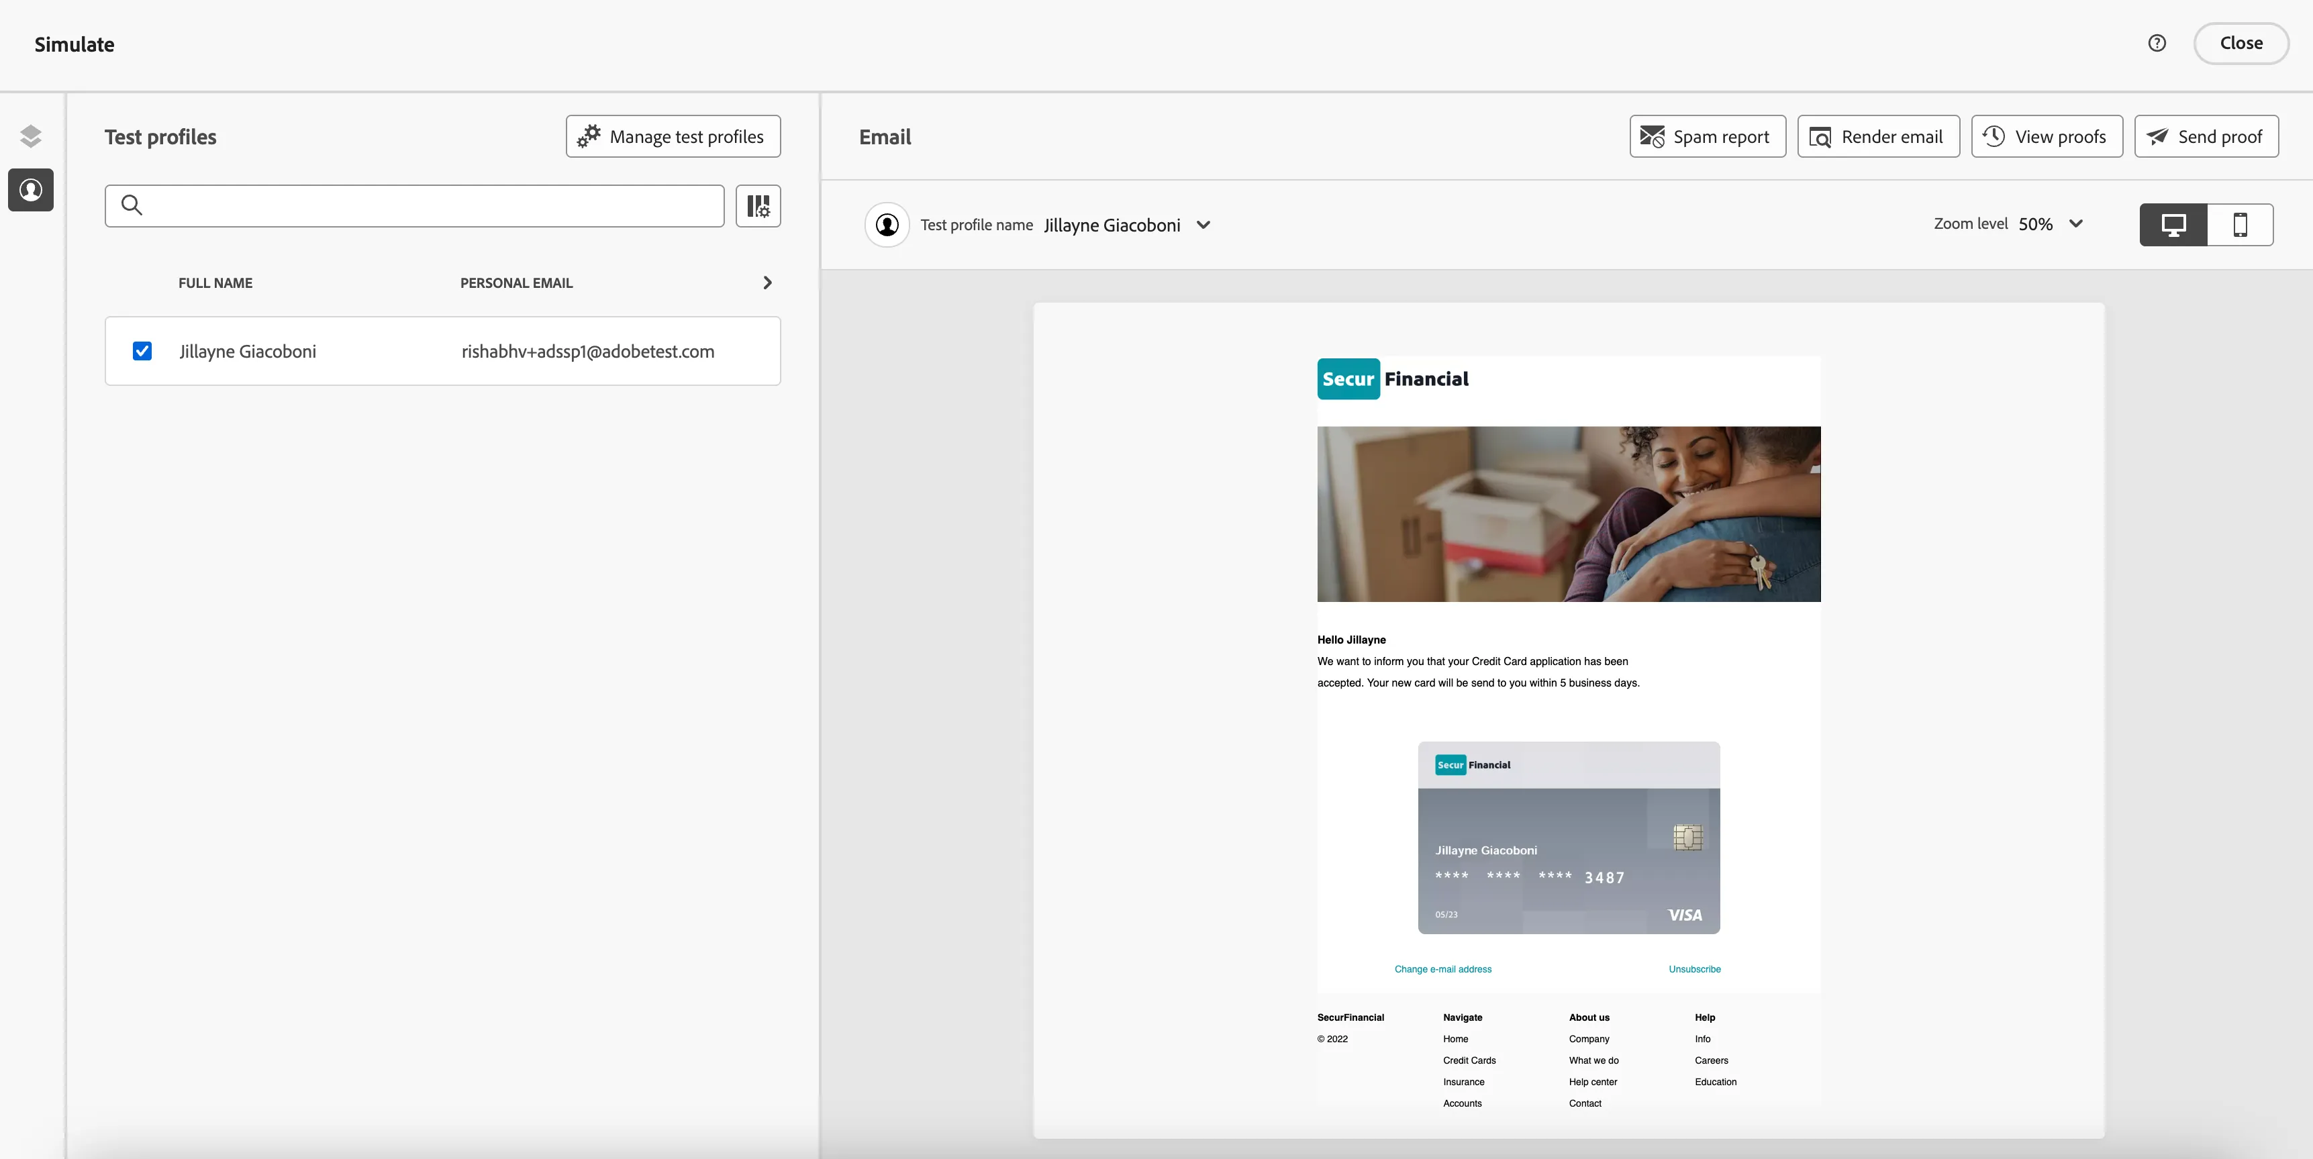This screenshot has height=1159, width=2313.
Task: Click Insurance in the email footer
Action: coord(1463,1082)
